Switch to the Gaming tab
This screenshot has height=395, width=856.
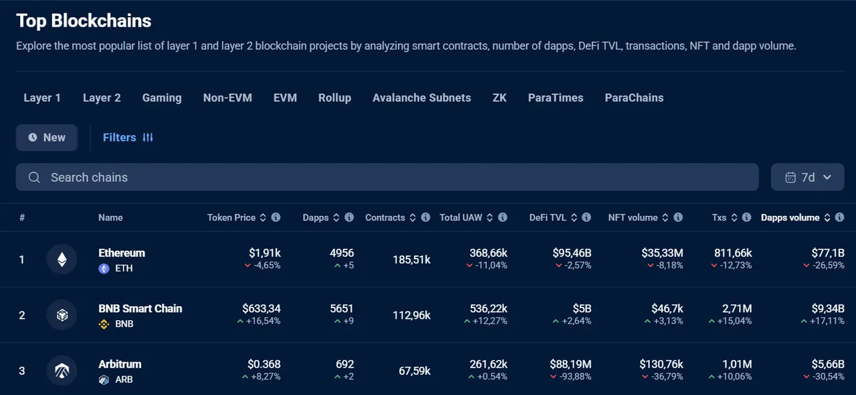click(x=162, y=98)
